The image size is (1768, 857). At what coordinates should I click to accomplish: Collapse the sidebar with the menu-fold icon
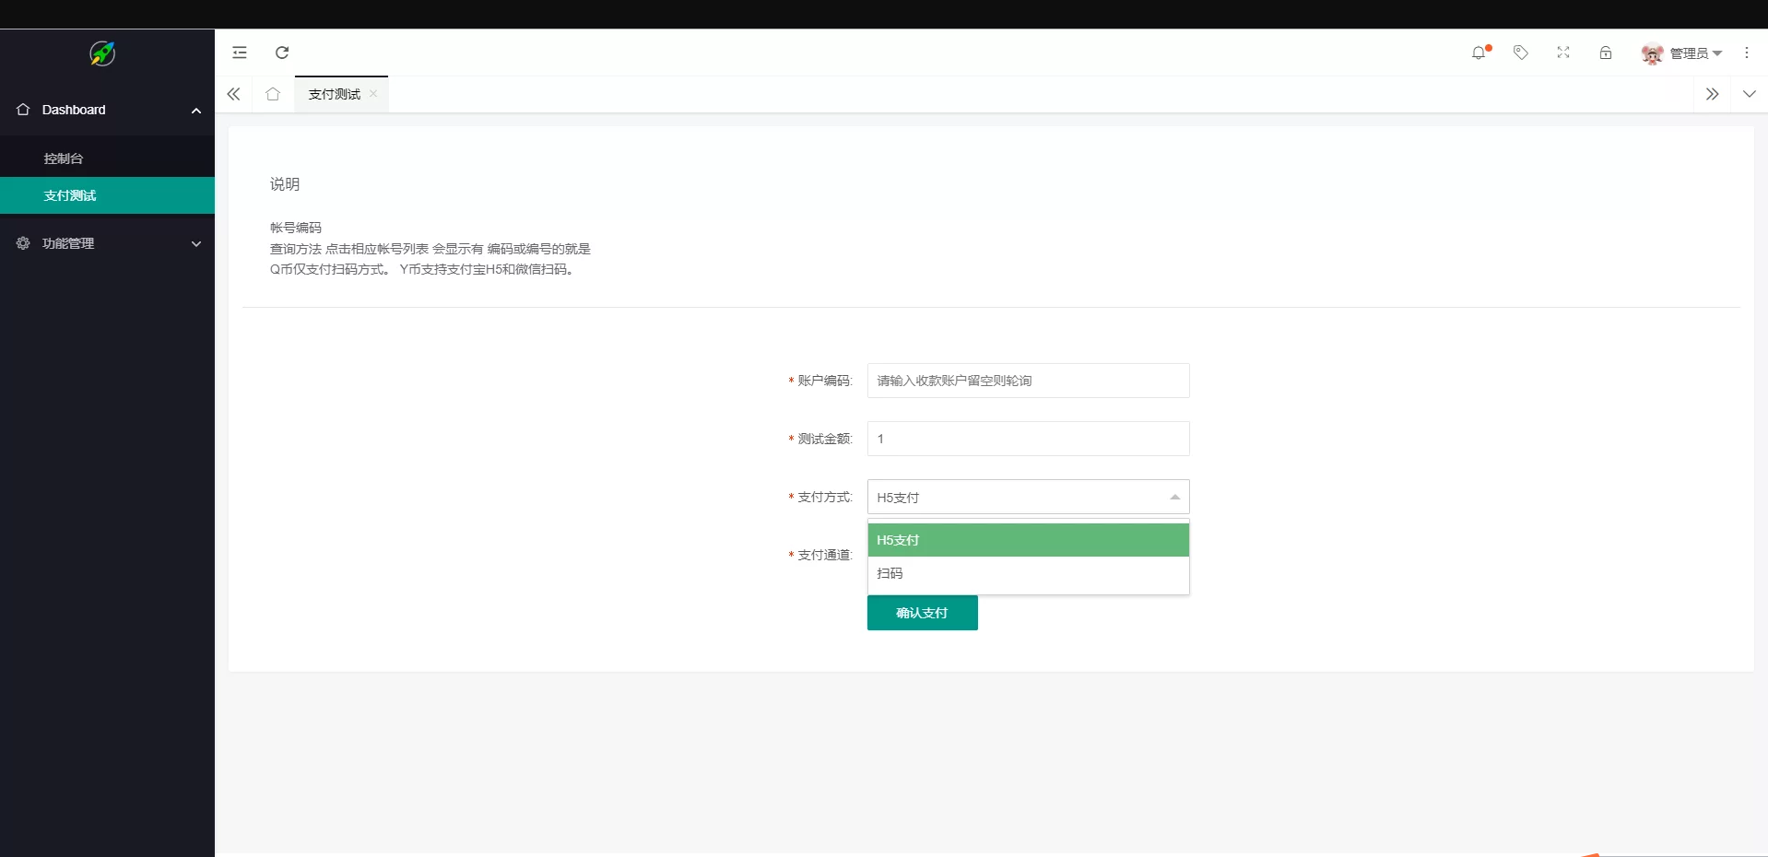pyautogui.click(x=240, y=53)
